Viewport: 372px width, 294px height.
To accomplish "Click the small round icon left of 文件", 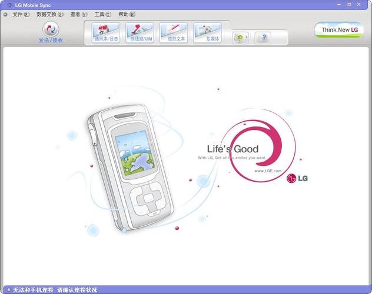I will (5, 15).
